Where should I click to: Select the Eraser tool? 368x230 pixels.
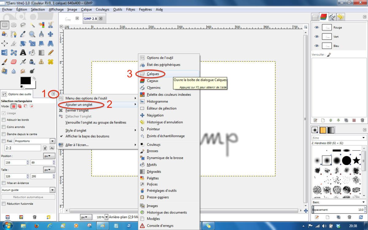pyautogui.click(x=14, y=62)
